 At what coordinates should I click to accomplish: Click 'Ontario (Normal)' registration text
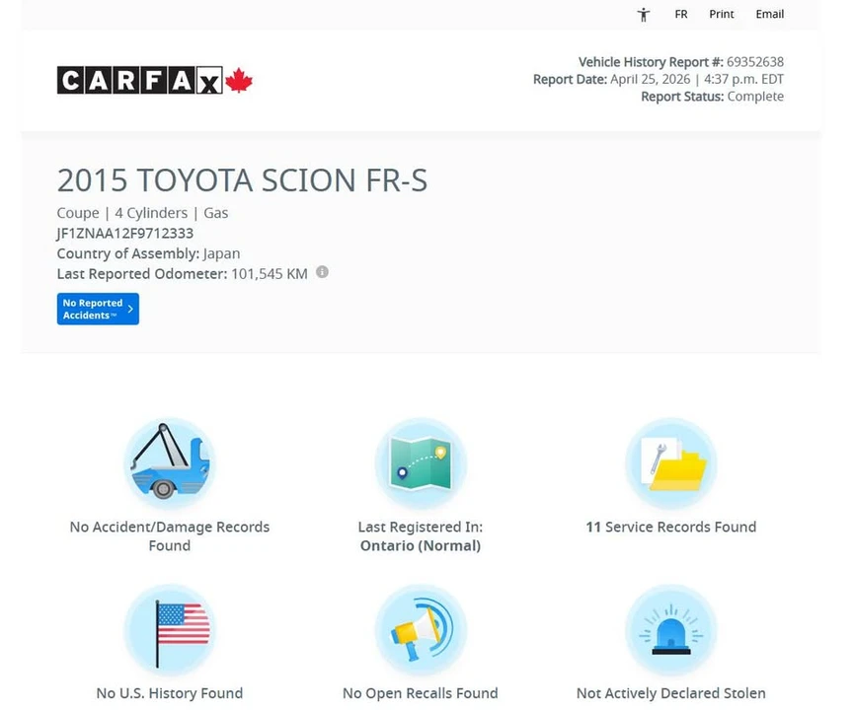(x=421, y=545)
